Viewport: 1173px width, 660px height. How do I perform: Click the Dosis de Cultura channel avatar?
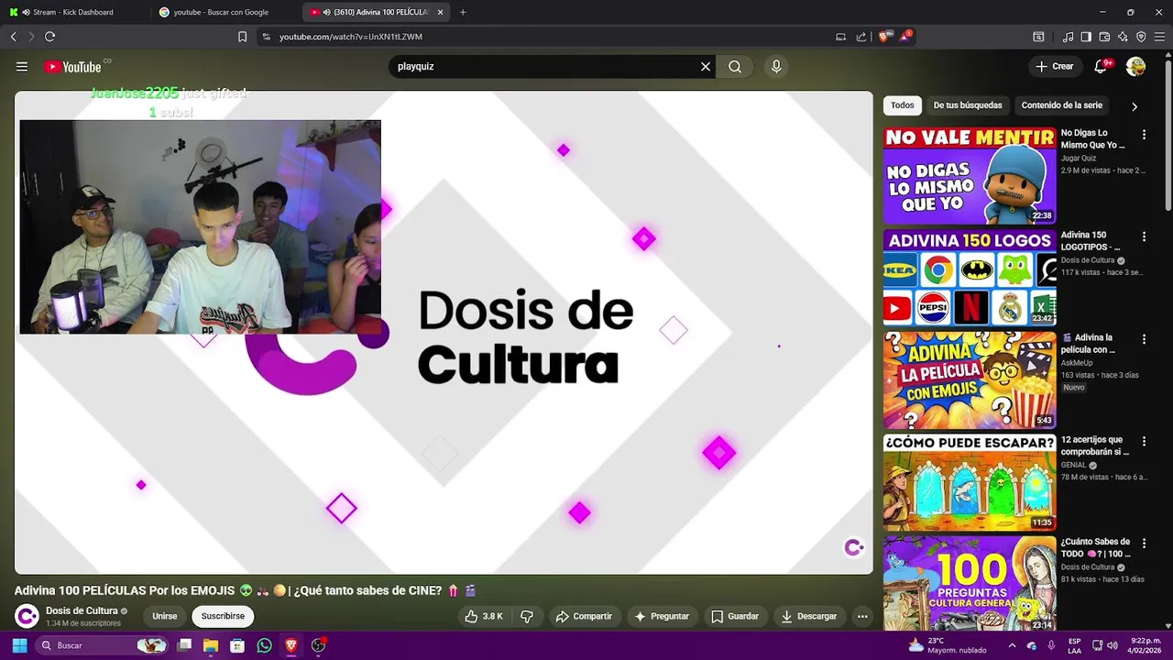click(27, 616)
